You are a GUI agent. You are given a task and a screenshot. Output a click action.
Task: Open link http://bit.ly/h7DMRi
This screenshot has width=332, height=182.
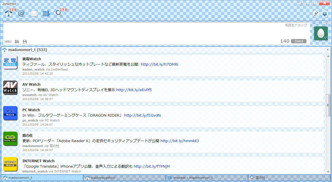[160, 64]
